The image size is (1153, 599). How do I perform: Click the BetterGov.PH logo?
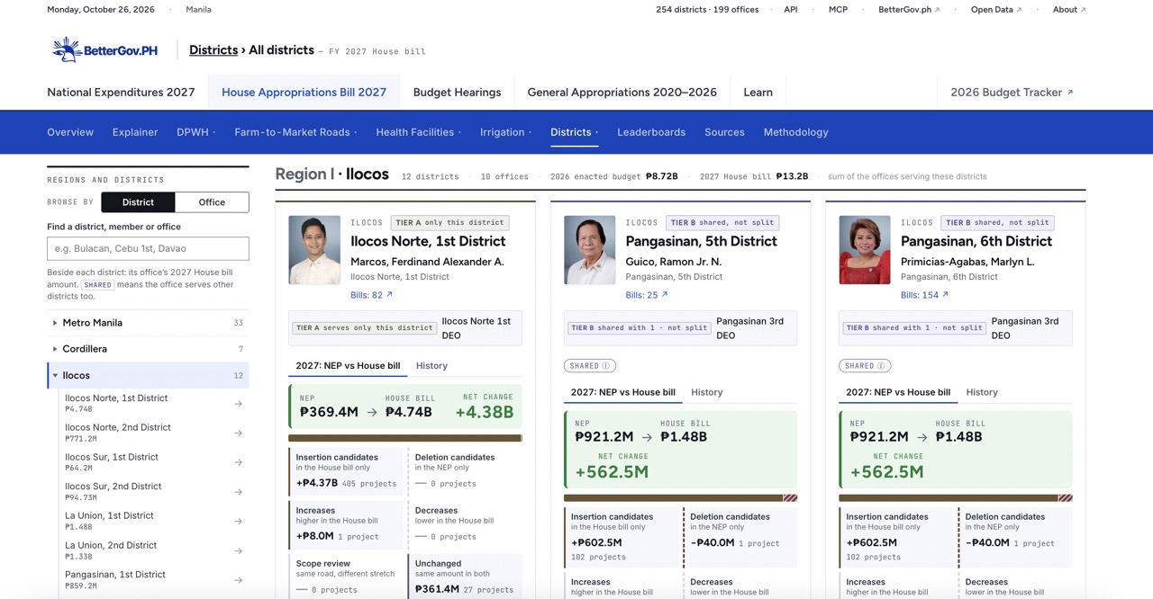pos(105,50)
